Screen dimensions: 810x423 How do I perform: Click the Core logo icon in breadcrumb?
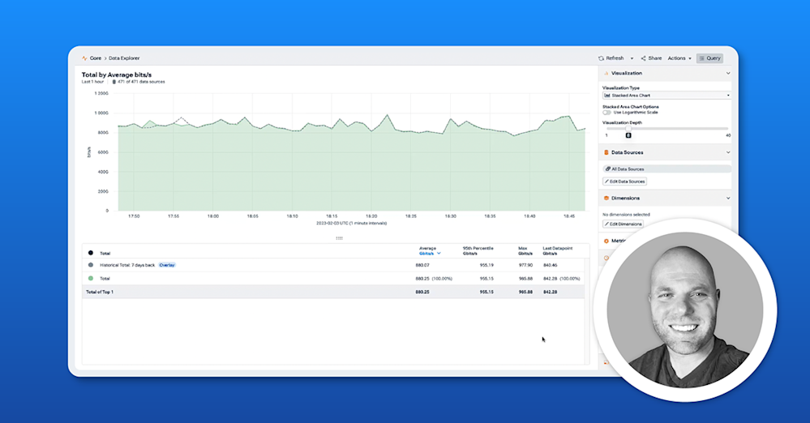tap(84, 58)
